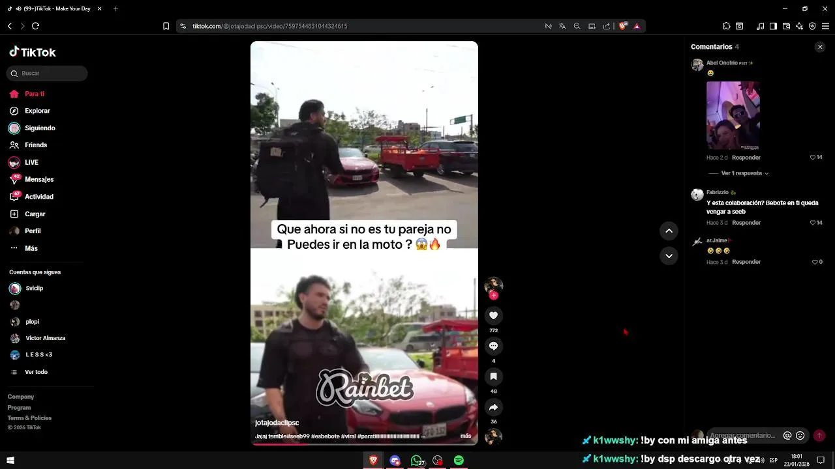
Task: Open the browser hamburger menu
Action: coord(825,26)
